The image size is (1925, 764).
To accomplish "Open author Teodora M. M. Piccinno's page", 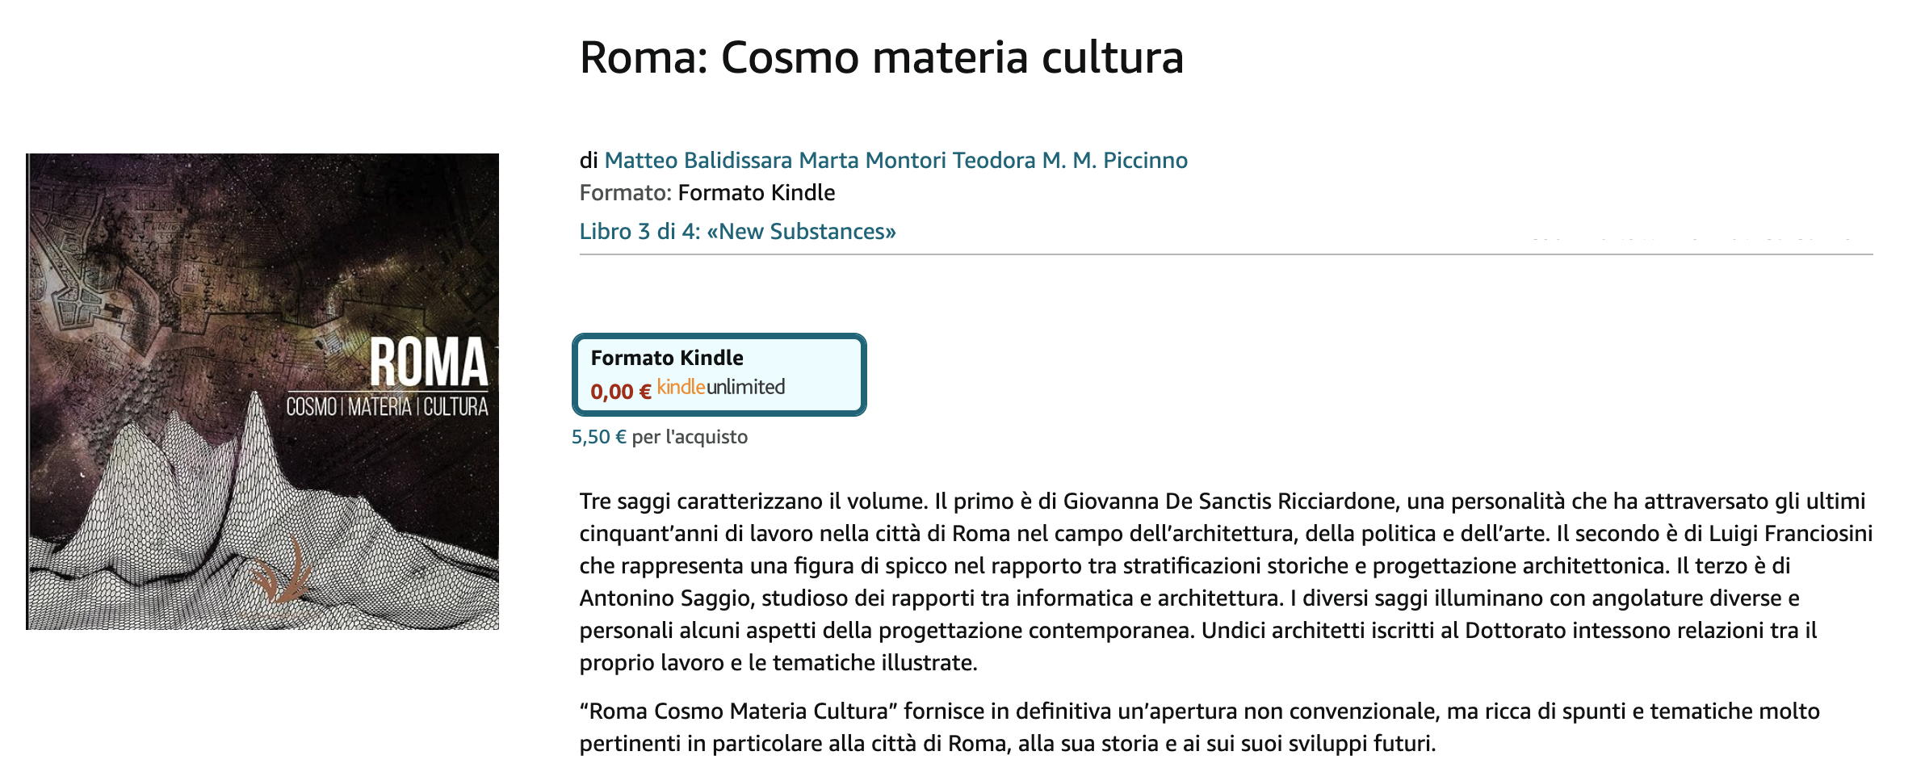I will pyautogui.click(x=1070, y=160).
